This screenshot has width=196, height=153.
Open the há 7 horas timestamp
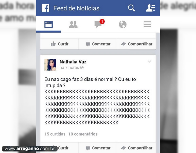(x=69, y=67)
